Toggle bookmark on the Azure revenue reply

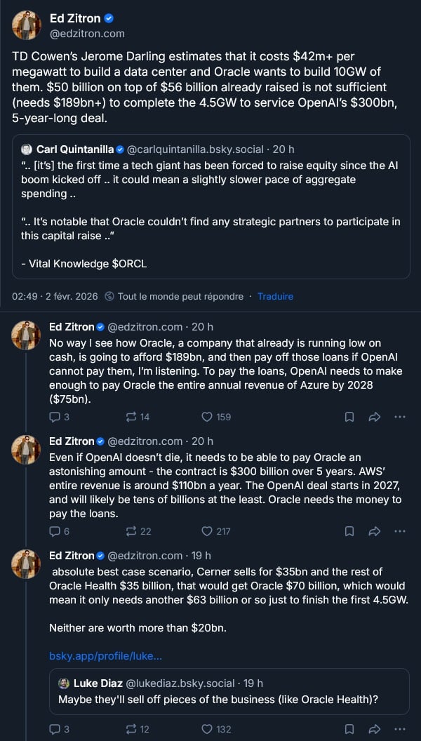coord(349,417)
